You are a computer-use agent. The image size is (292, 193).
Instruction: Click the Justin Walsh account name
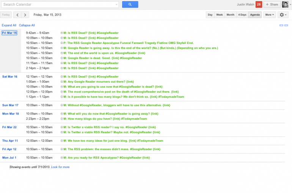click(245, 5)
